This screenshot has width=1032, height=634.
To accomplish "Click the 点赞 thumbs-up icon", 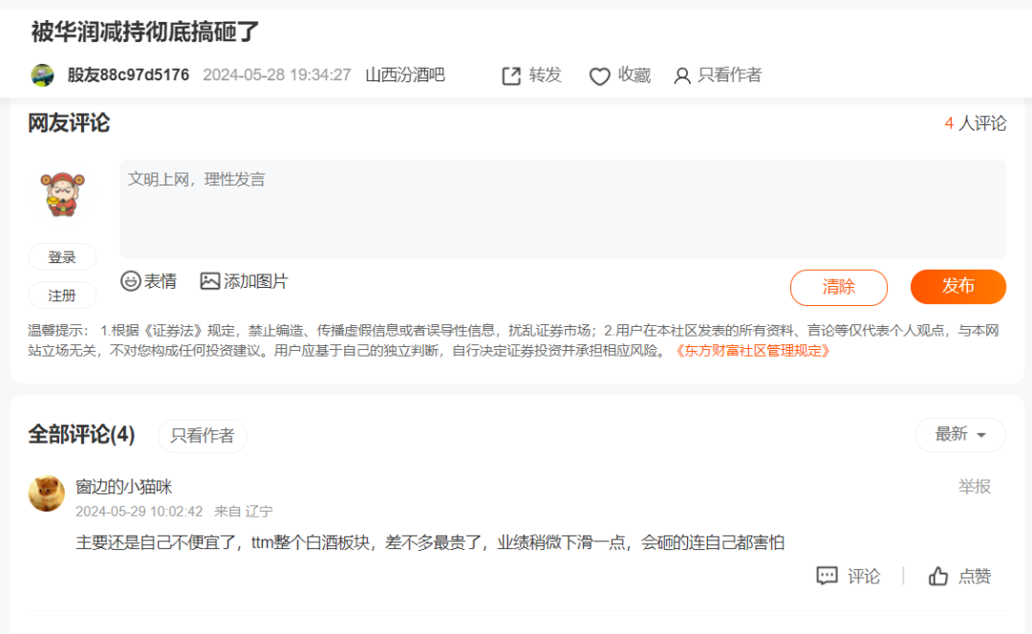I will pos(936,575).
